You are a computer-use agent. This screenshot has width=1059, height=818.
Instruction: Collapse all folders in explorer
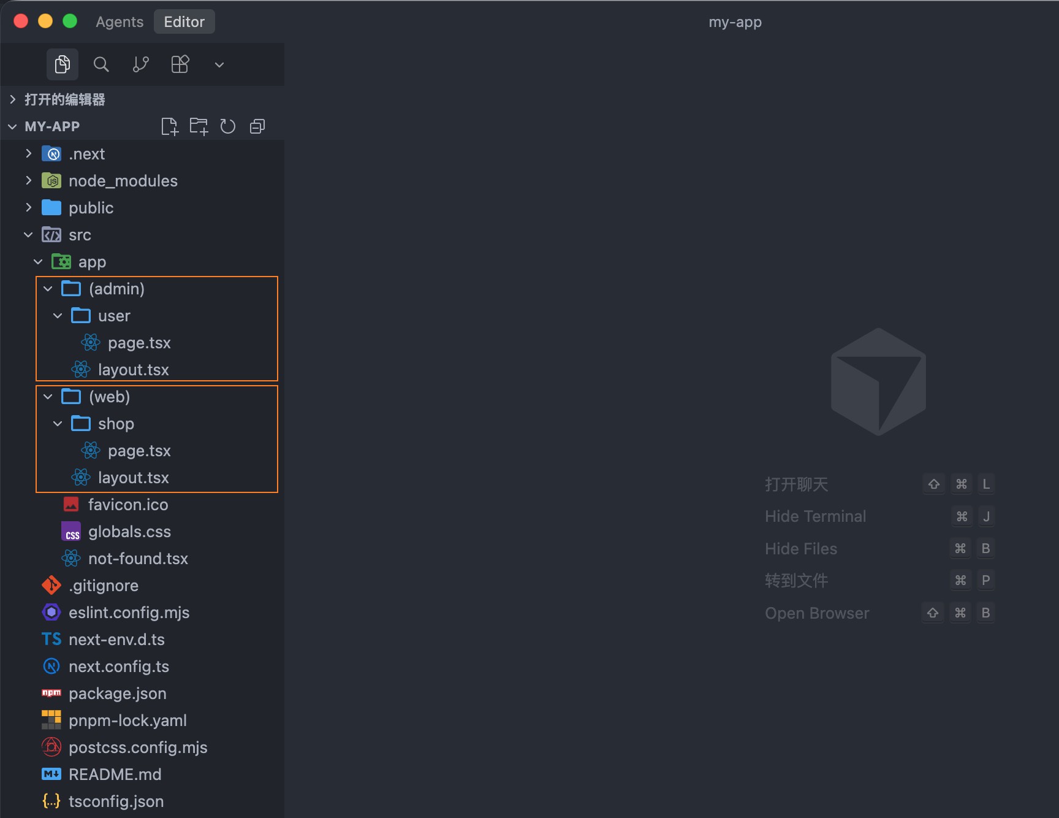click(257, 126)
